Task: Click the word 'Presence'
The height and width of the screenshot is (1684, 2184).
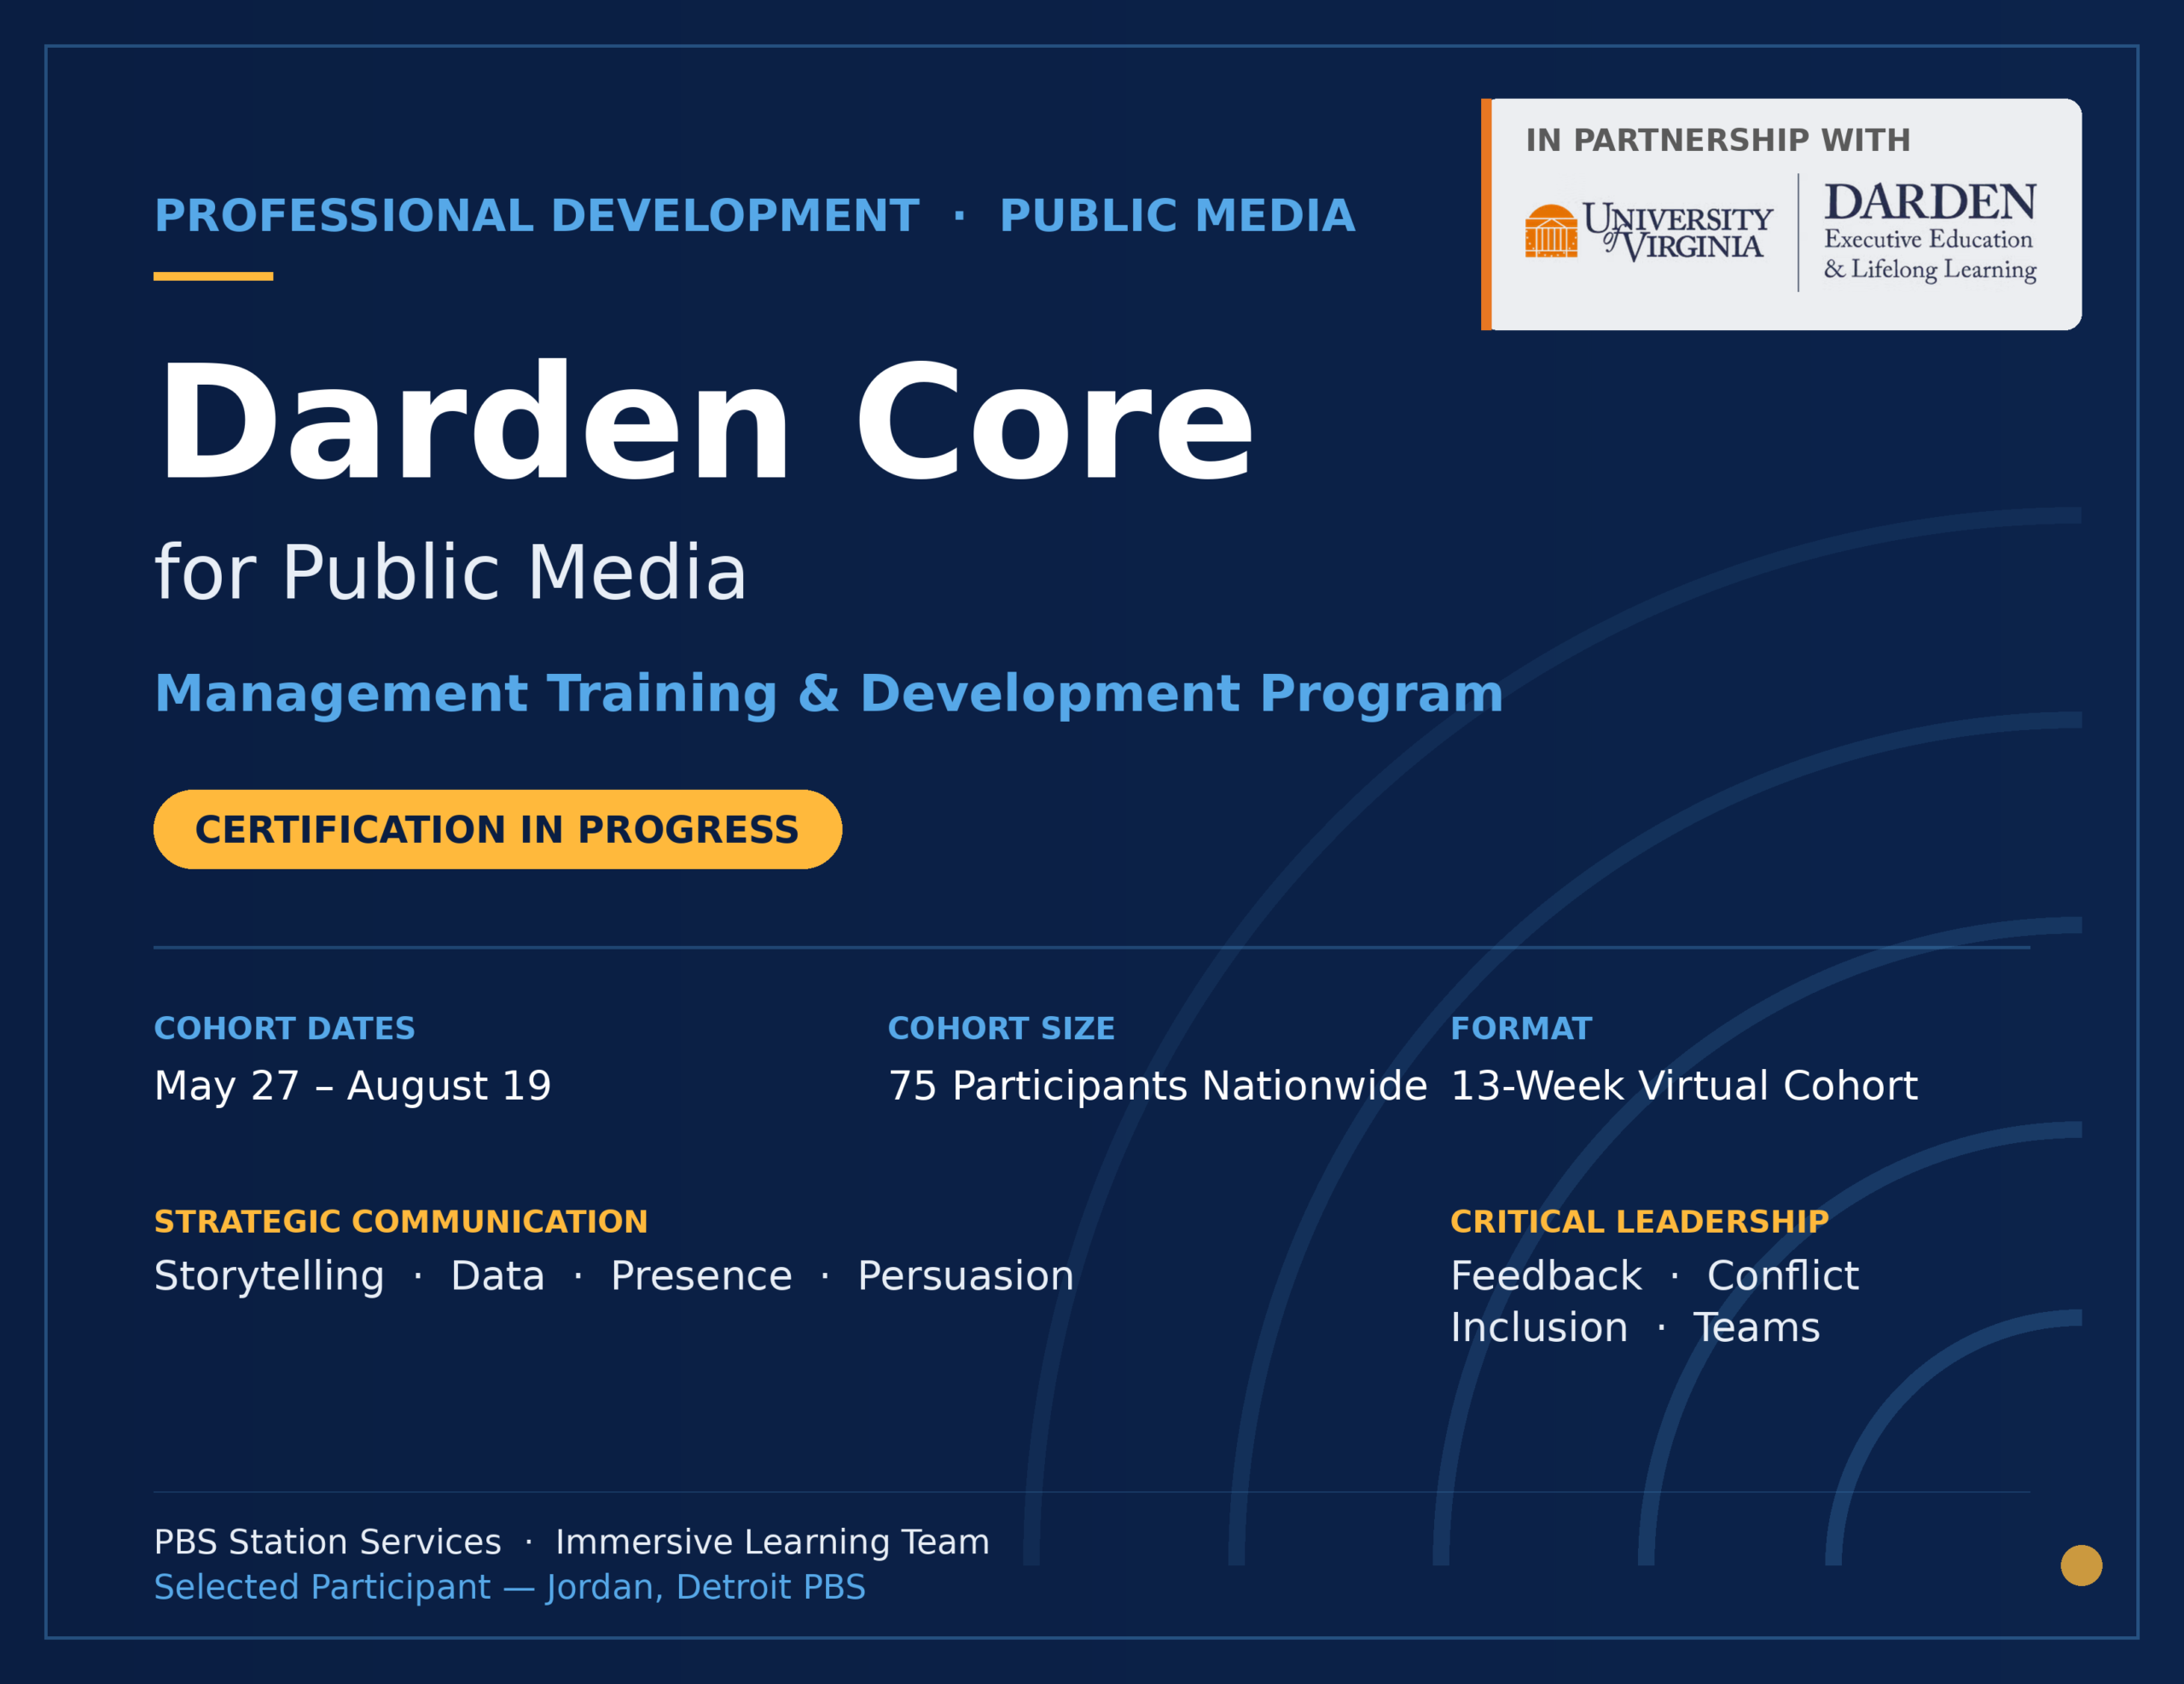Action: click(701, 1276)
